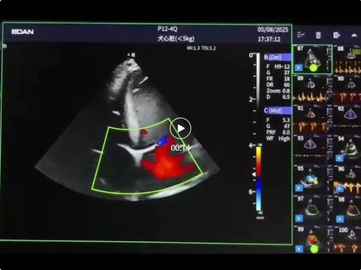The image size is (361, 270).
Task: Click the green dot on thumbnail 99
Action: point(314,250)
